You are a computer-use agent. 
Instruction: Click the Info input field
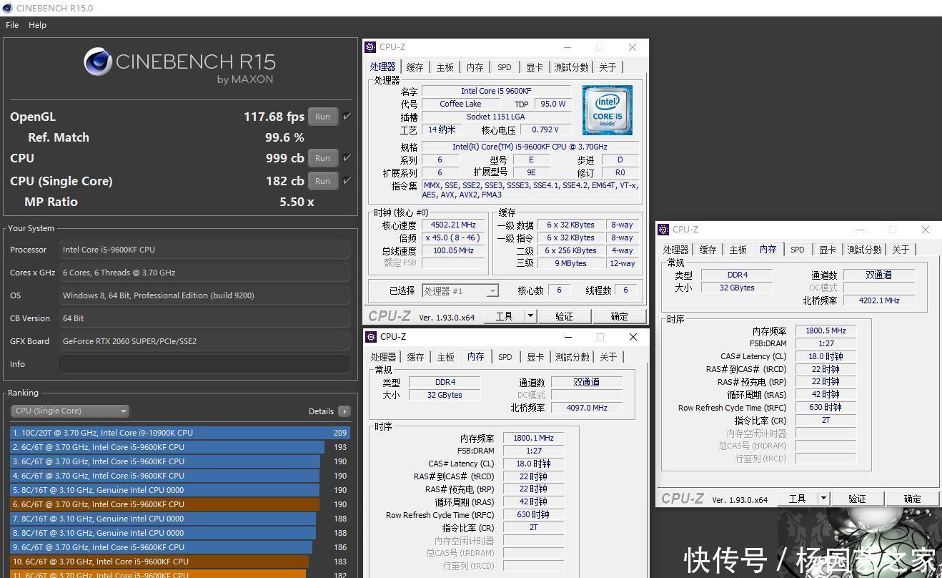coord(204,364)
